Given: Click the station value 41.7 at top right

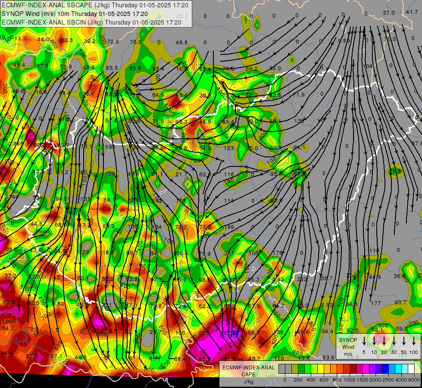Looking at the screenshot, I should (412, 12).
